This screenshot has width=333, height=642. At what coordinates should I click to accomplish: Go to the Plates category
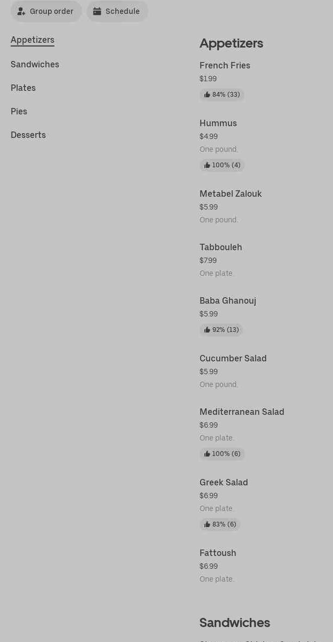click(x=23, y=88)
